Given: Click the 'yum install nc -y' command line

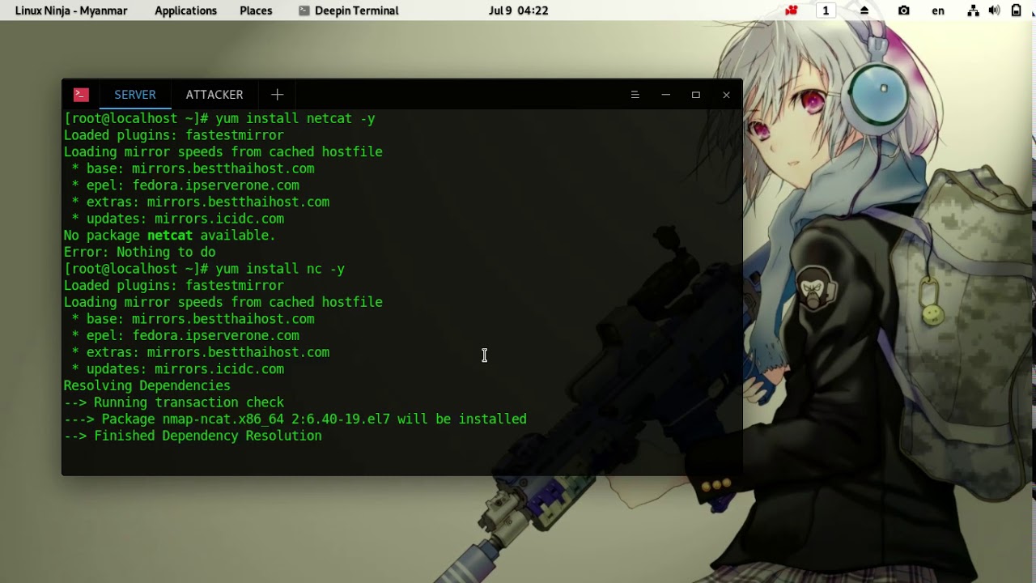Looking at the screenshot, I should click(x=204, y=269).
